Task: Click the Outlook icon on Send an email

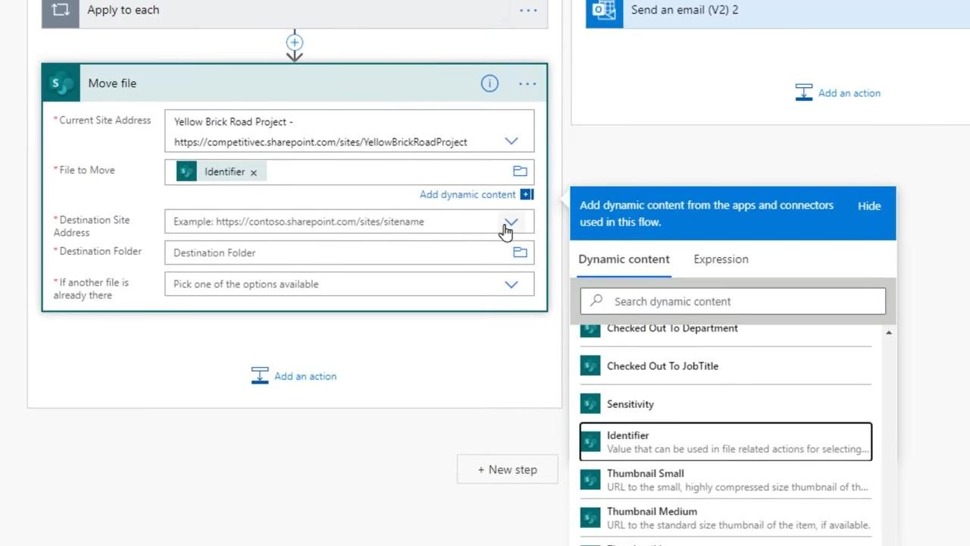Action: (x=605, y=11)
